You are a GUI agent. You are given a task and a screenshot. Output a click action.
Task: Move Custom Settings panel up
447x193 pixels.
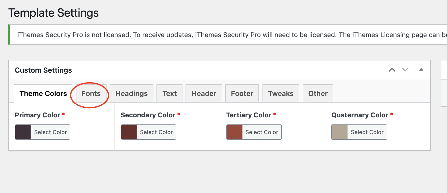[392, 70]
